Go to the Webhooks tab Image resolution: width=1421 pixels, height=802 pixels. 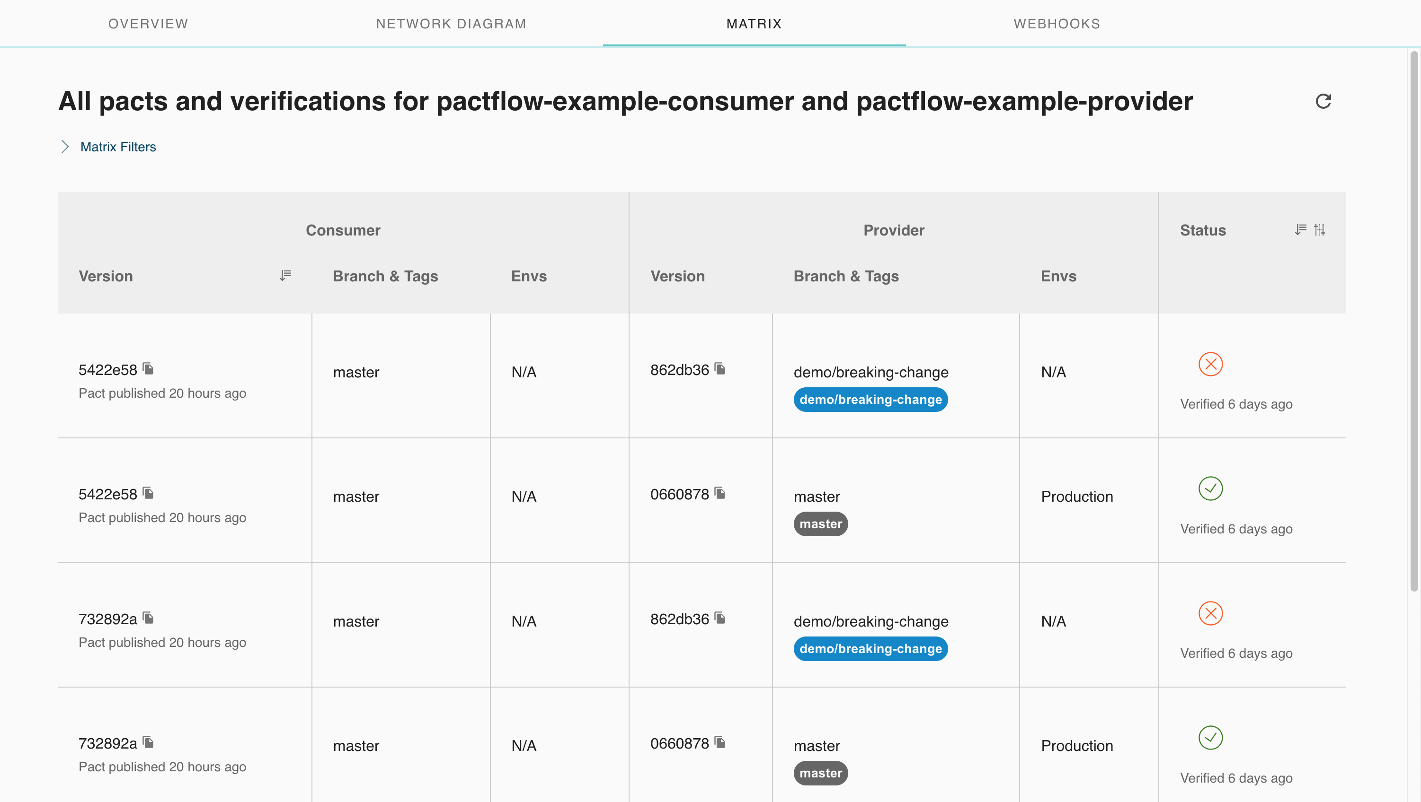[1057, 24]
